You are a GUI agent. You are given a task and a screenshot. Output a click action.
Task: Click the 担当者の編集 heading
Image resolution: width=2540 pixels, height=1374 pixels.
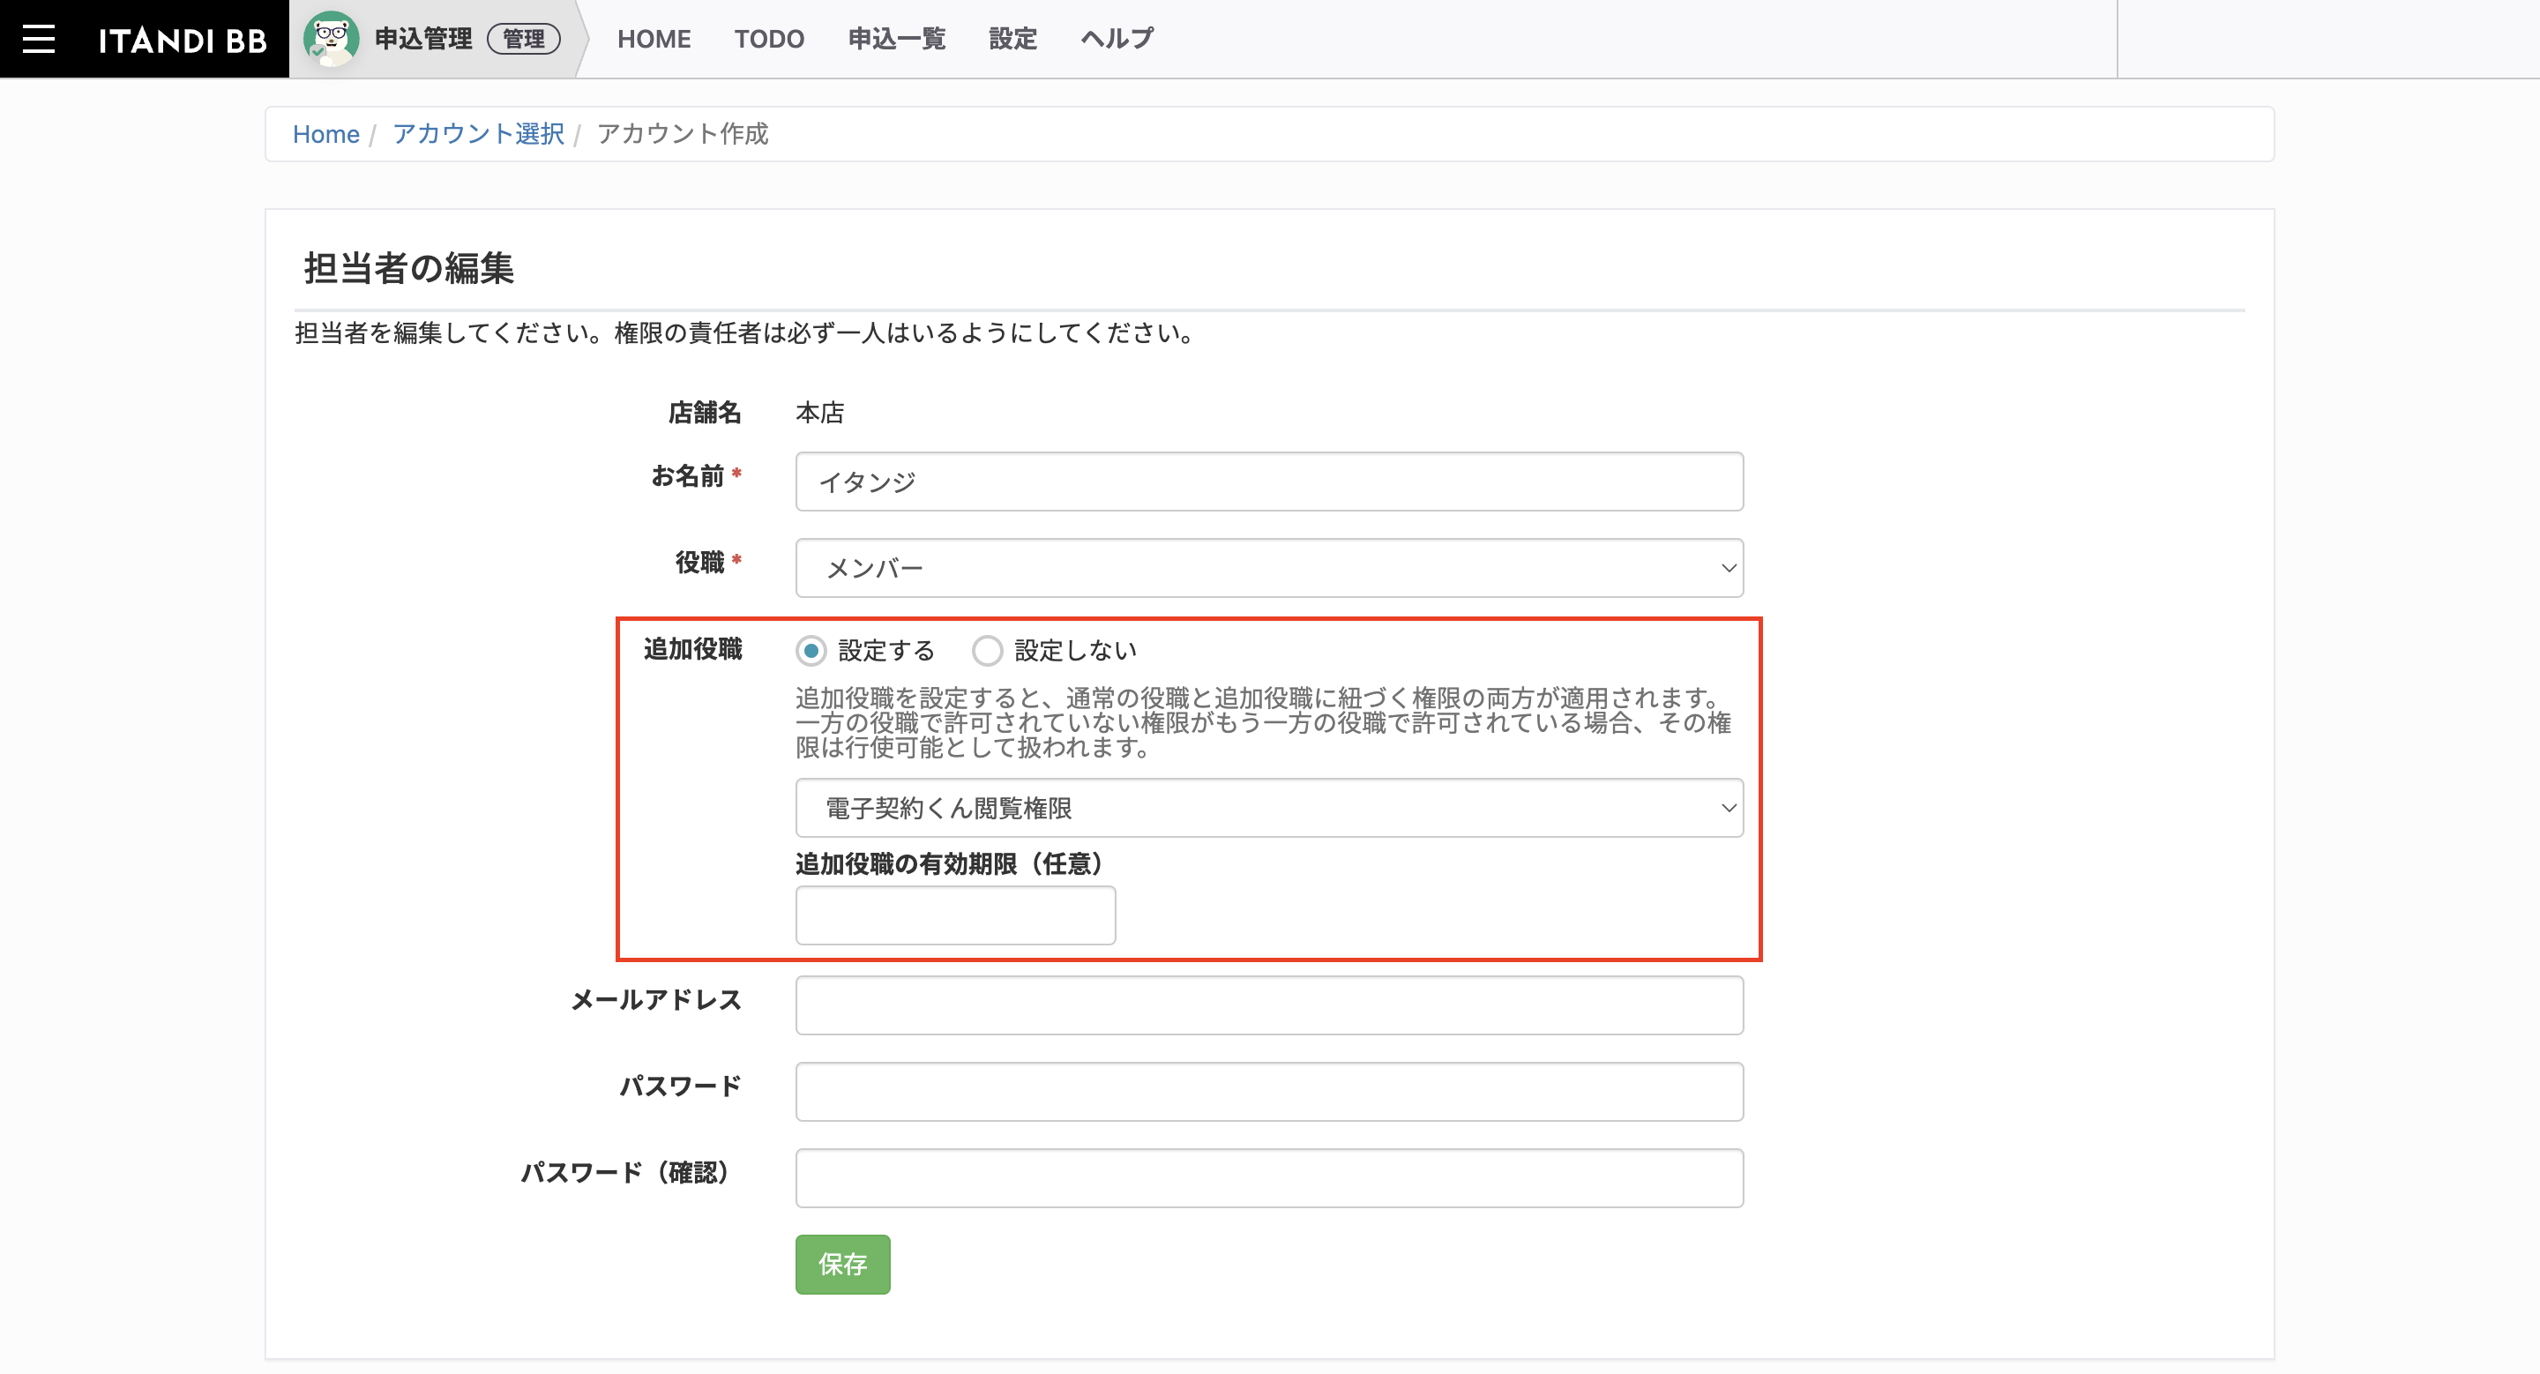(408, 268)
